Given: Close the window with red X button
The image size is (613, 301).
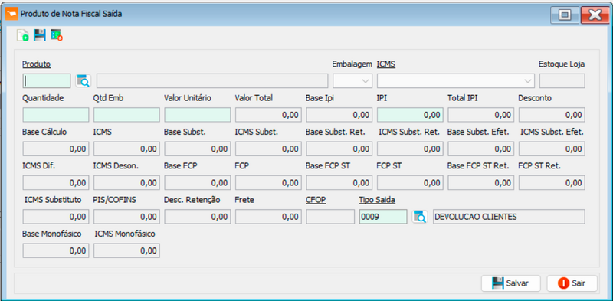Looking at the screenshot, I should [595, 15].
